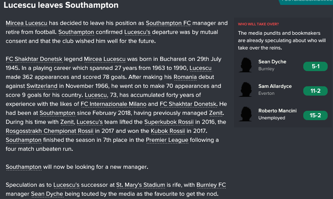Open the Burnley FC link
The height and width of the screenshot is (199, 333).
(x=211, y=185)
